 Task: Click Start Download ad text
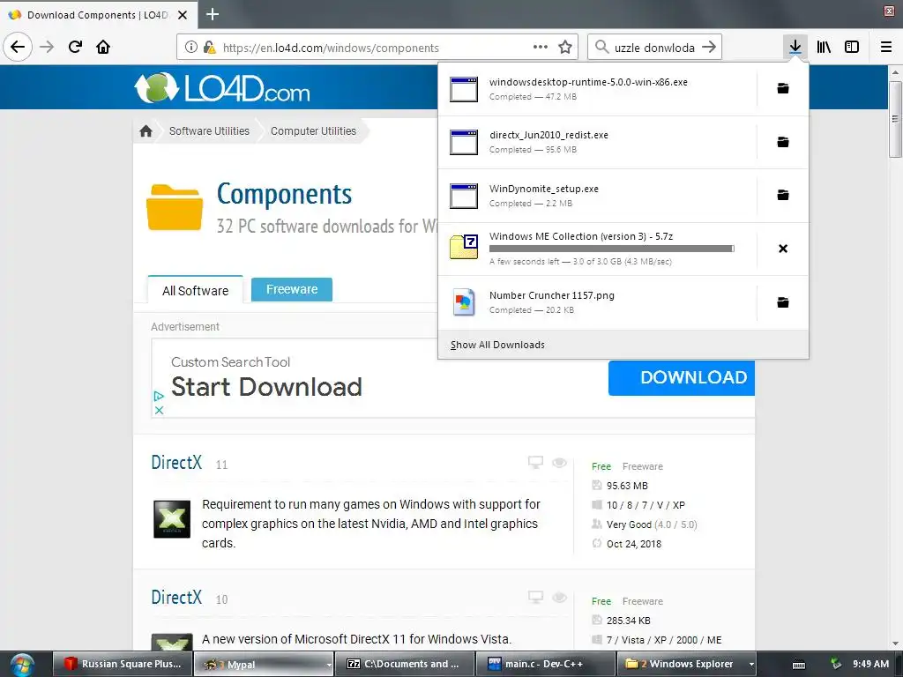266,387
